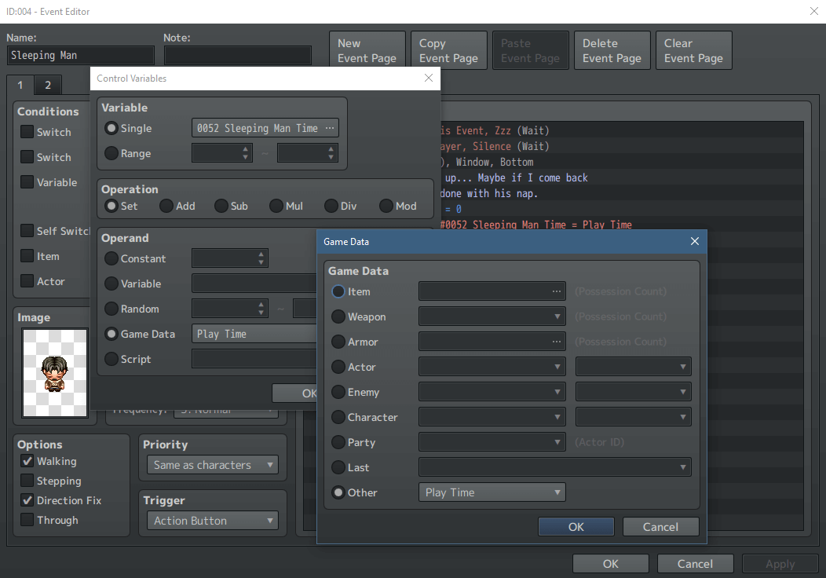826x578 pixels.
Task: Expand the Priority dropdown Same as characters
Action: click(212, 464)
